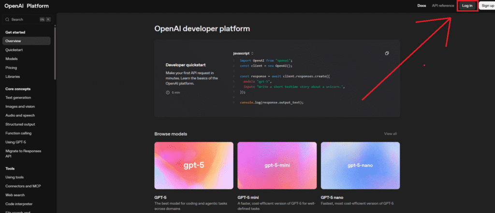
Task: Open Connectors and MCP page
Action: pos(23,186)
